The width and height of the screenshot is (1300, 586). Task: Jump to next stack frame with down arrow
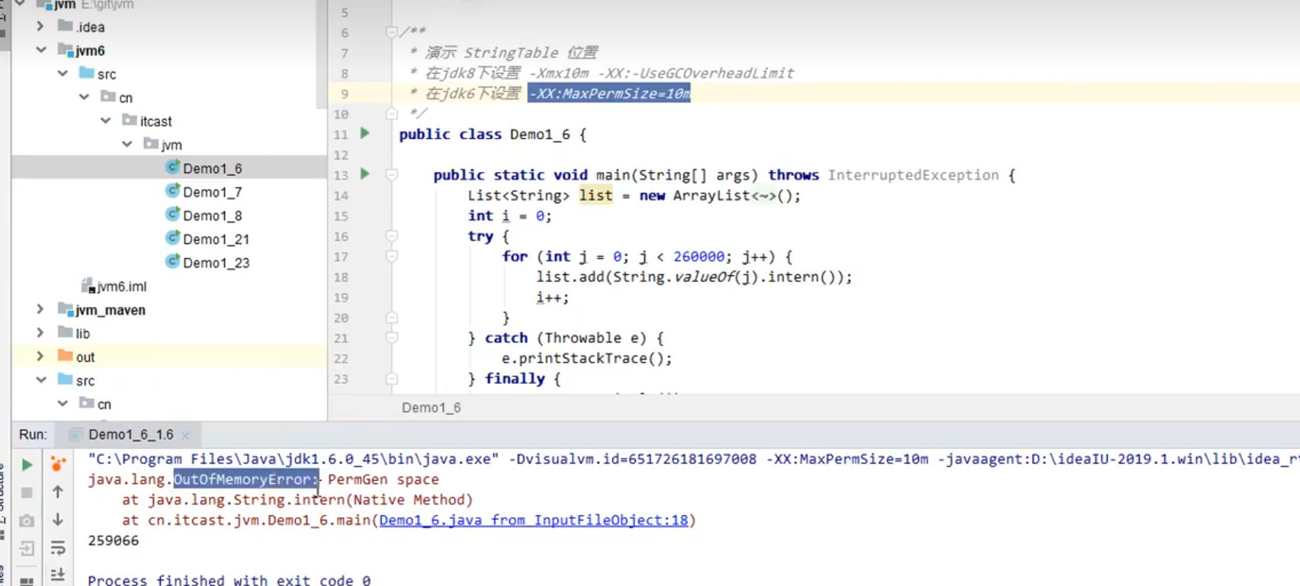point(58,520)
